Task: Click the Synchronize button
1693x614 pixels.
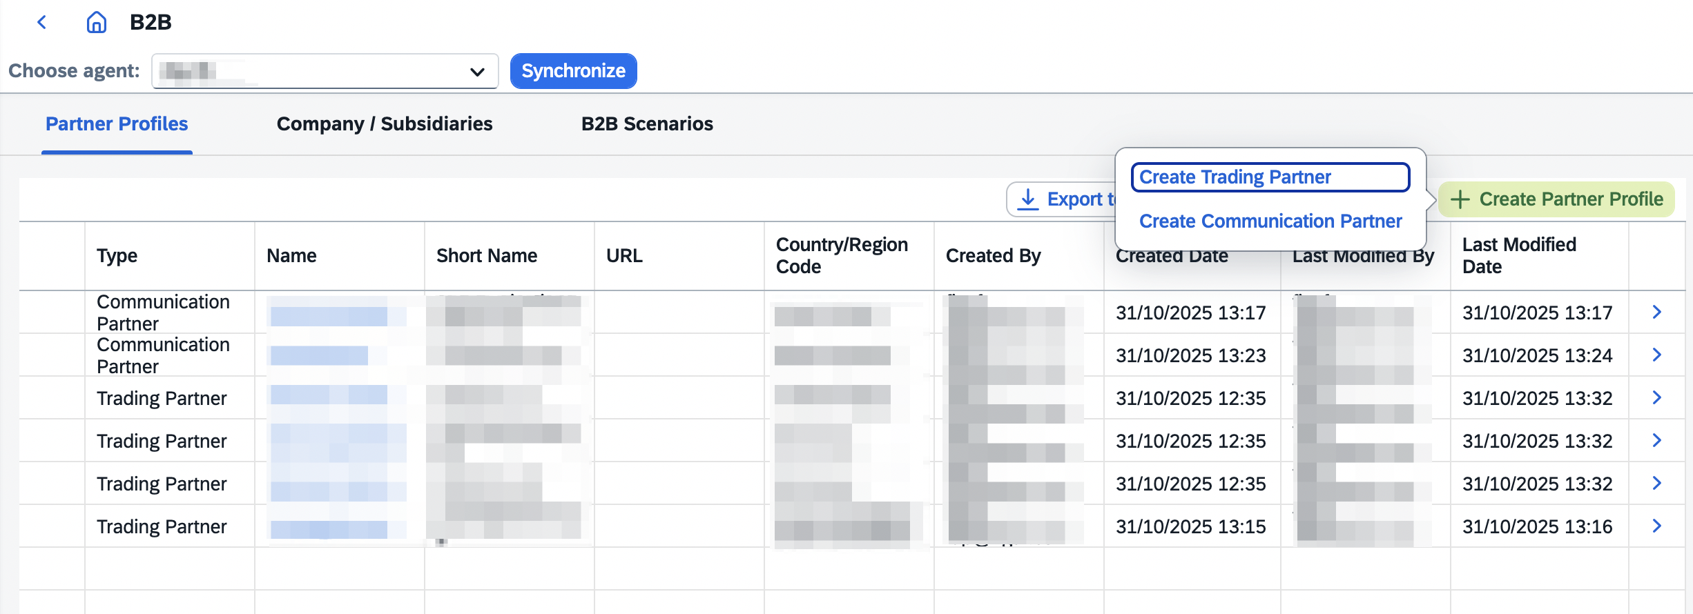Action: (574, 71)
